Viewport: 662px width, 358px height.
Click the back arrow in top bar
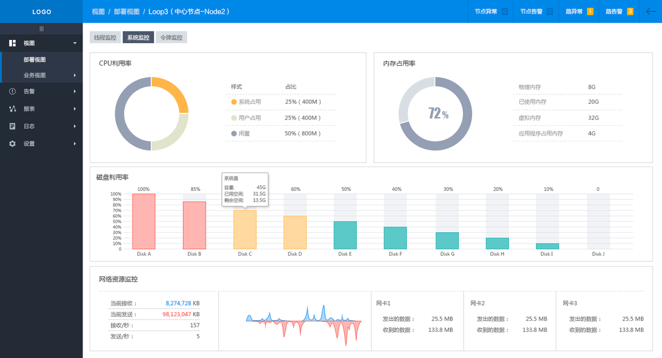click(651, 12)
